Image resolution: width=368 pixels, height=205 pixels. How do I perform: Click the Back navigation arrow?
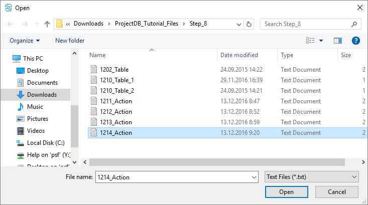tap(11, 24)
